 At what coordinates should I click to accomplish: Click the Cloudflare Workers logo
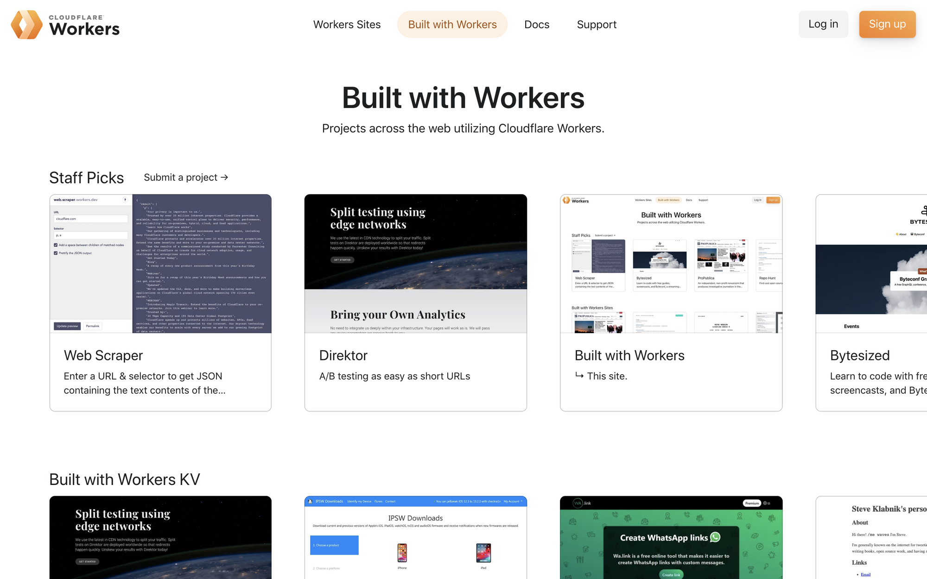pyautogui.click(x=65, y=24)
